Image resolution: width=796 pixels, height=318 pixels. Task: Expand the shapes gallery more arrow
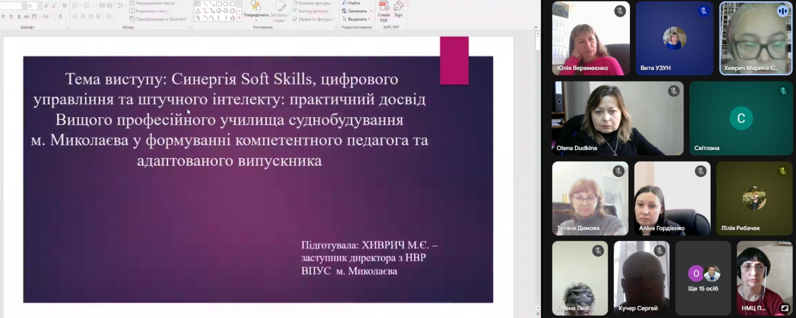click(x=239, y=18)
